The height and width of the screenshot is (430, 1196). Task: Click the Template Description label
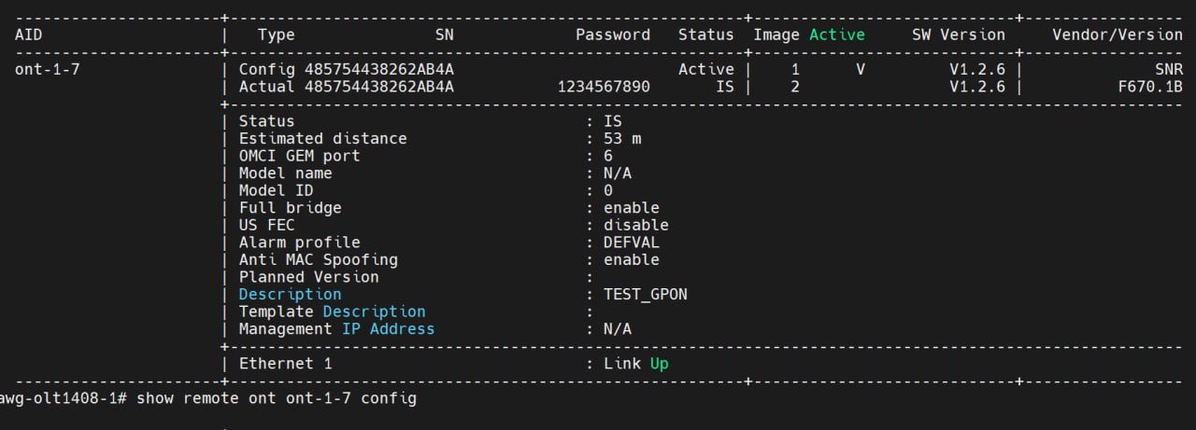[332, 312]
